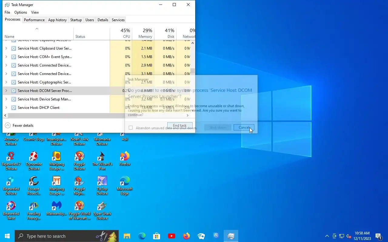This screenshot has width=388, height=242.
Task: Switch to the Users tab
Action: 90,20
